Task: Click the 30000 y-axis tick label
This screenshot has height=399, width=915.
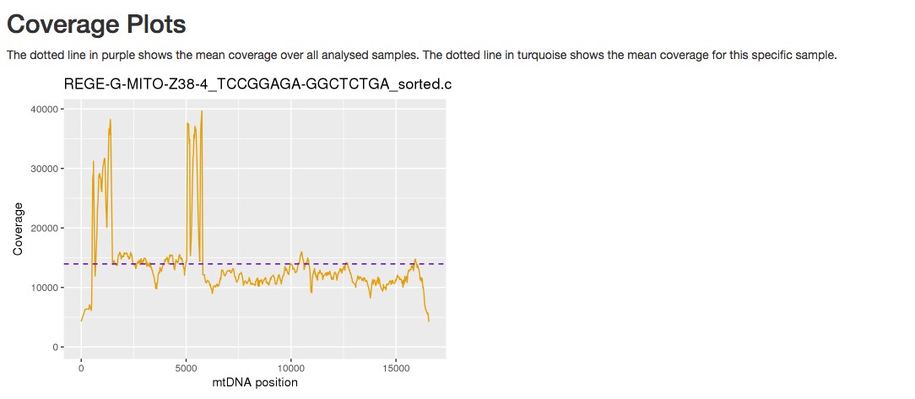Action: pos(45,169)
